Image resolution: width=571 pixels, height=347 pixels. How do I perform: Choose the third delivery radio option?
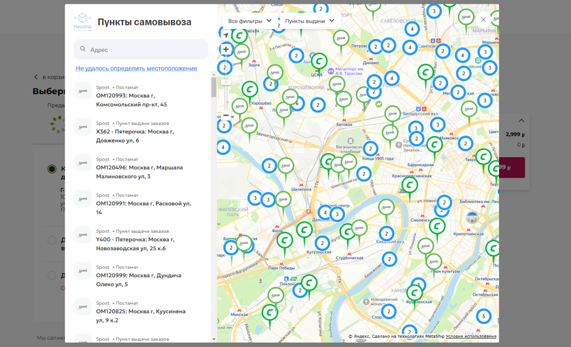click(52, 275)
